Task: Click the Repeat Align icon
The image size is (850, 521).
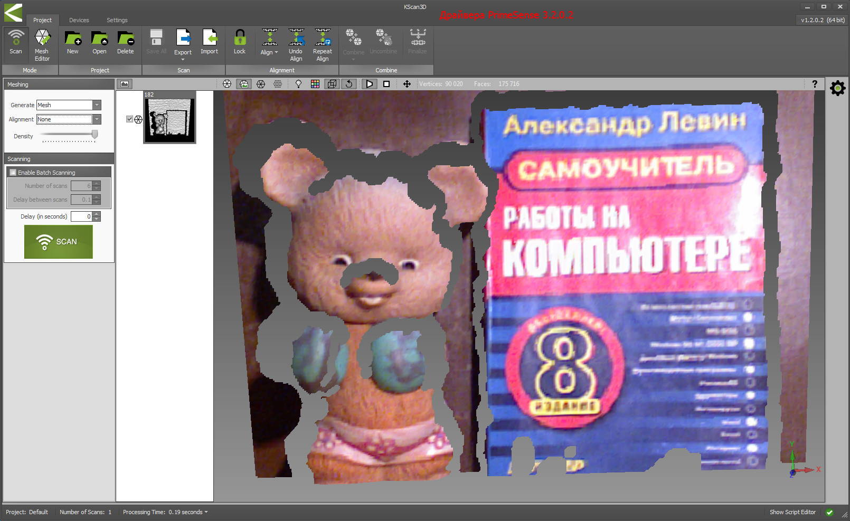Action: [322, 44]
